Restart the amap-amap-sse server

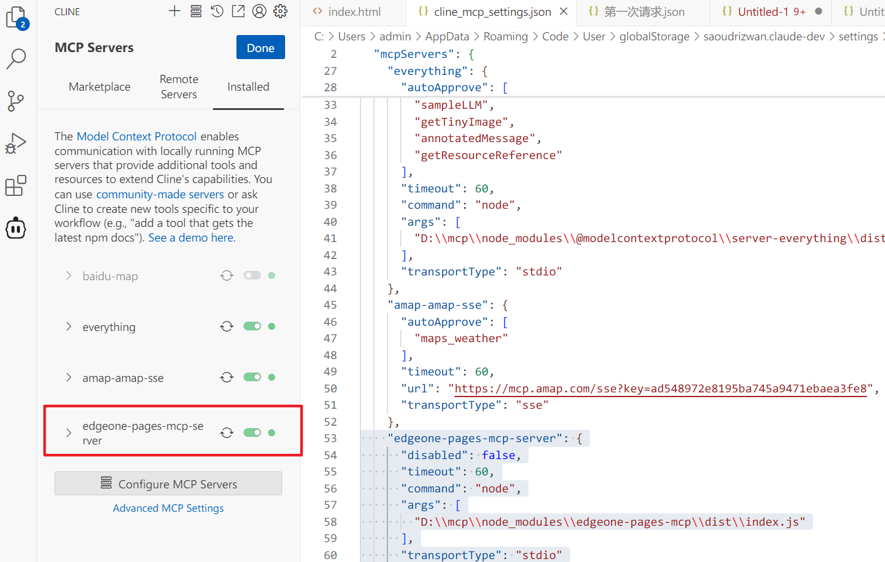227,377
